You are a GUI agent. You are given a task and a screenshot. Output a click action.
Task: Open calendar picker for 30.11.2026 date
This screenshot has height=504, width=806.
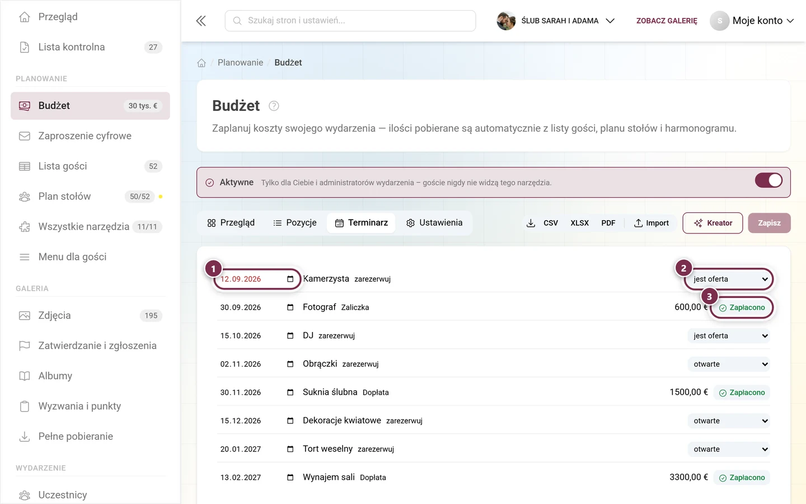[x=290, y=393]
